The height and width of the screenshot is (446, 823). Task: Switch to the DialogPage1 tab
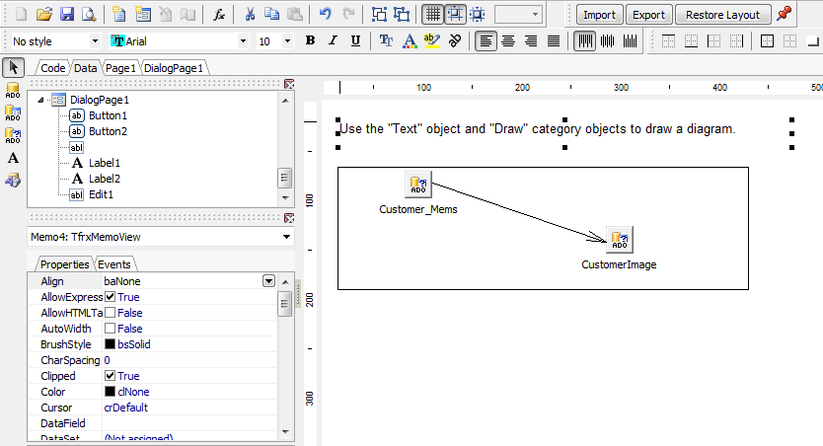pos(174,68)
